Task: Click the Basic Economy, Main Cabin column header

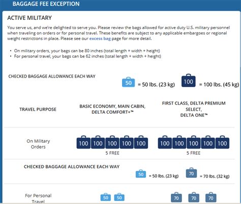Action: [112, 109]
